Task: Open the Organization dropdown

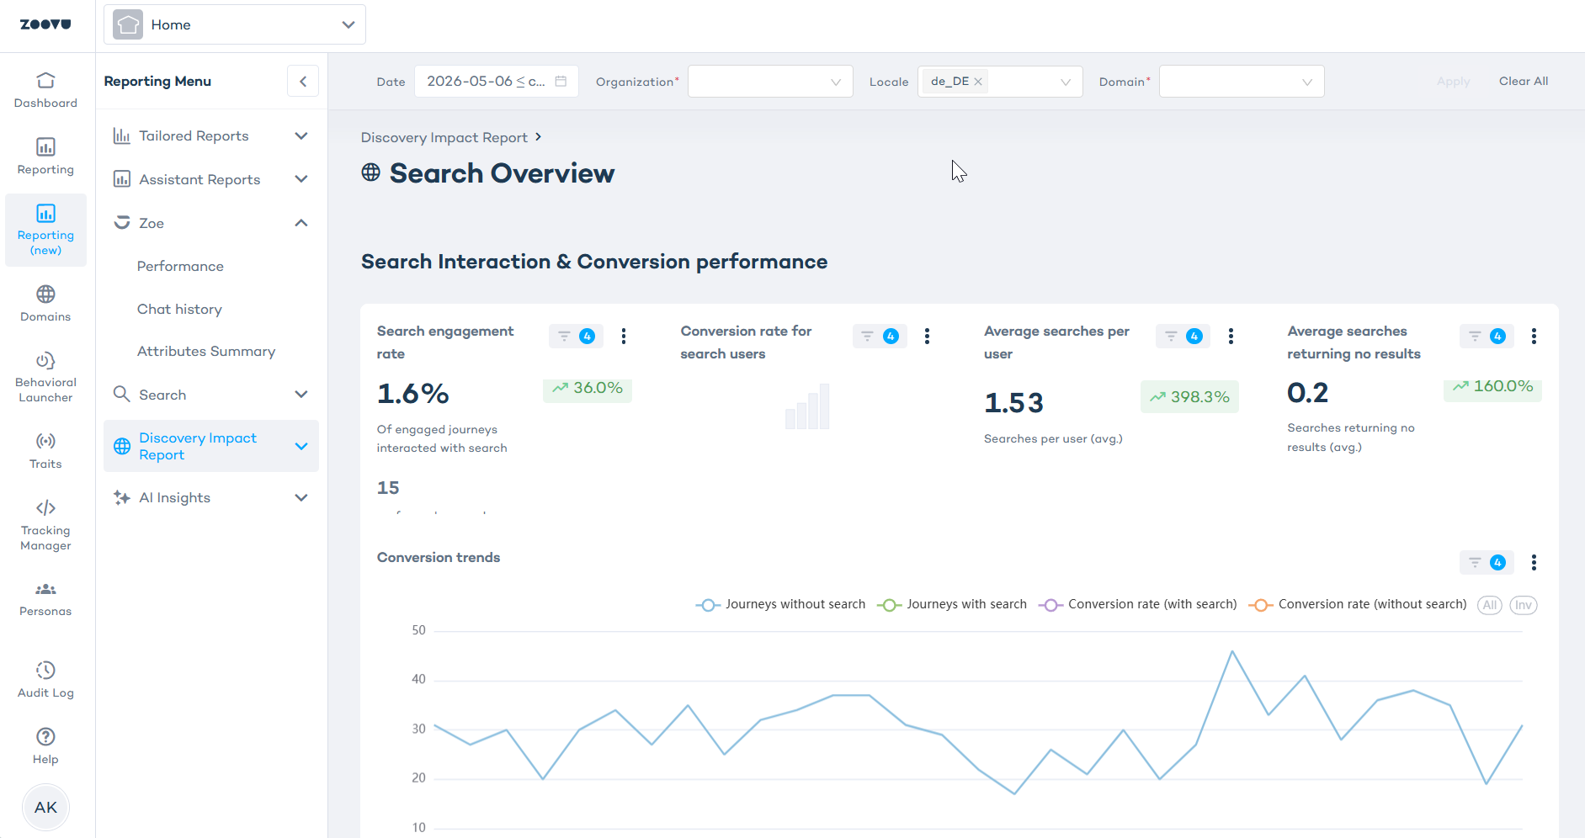Action: 770,82
